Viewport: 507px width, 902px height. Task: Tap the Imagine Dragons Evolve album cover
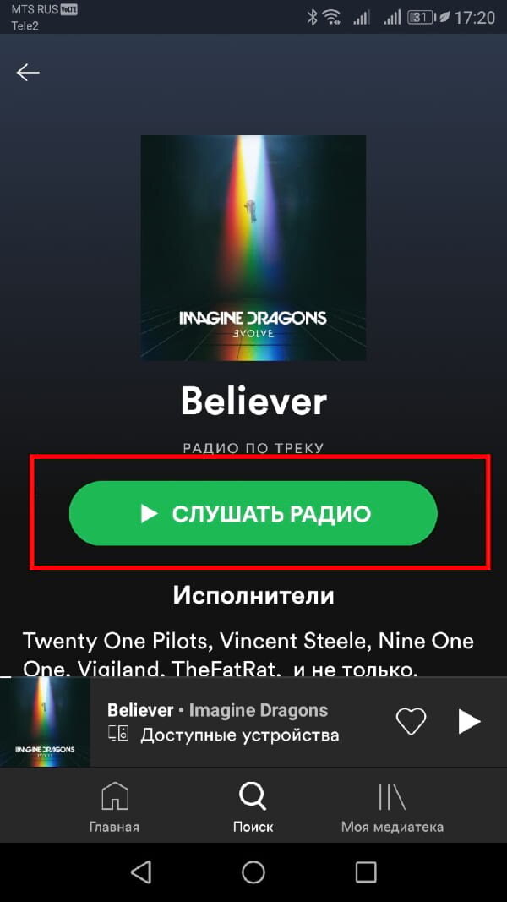click(x=253, y=248)
